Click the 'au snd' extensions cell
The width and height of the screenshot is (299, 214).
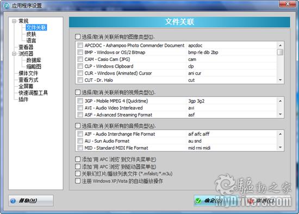click(195, 141)
